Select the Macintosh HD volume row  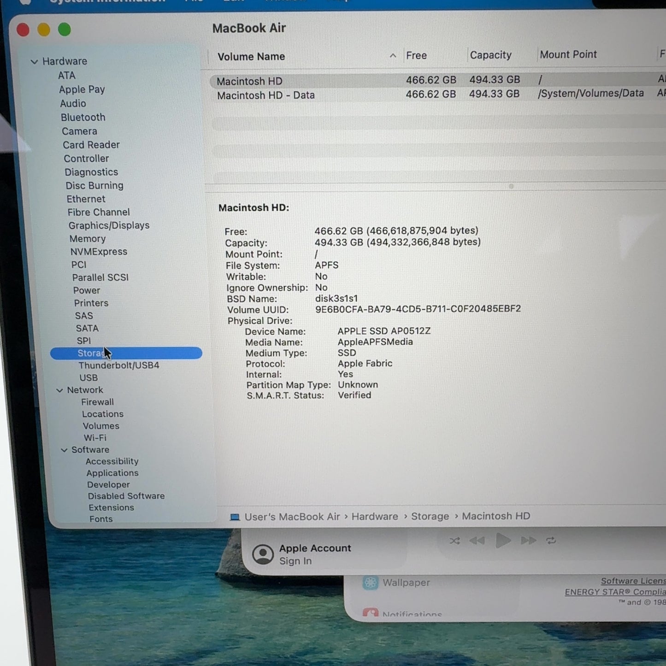pyautogui.click(x=438, y=81)
